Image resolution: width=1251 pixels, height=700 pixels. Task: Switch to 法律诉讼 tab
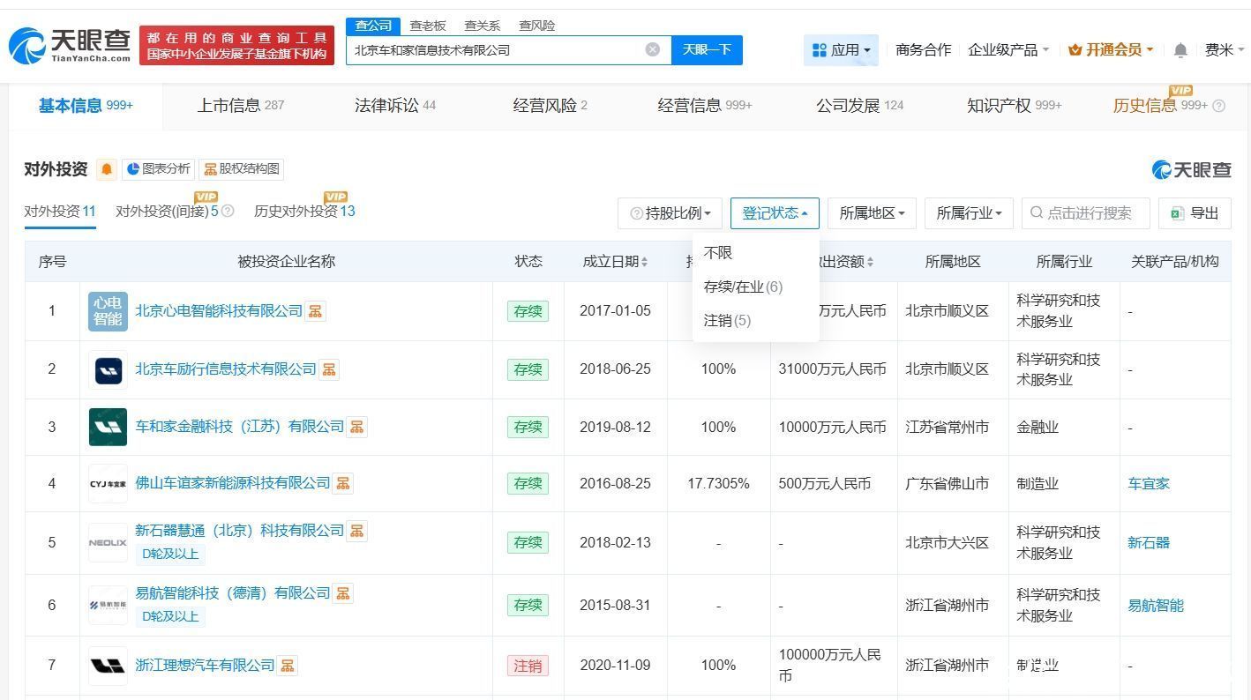click(x=394, y=106)
